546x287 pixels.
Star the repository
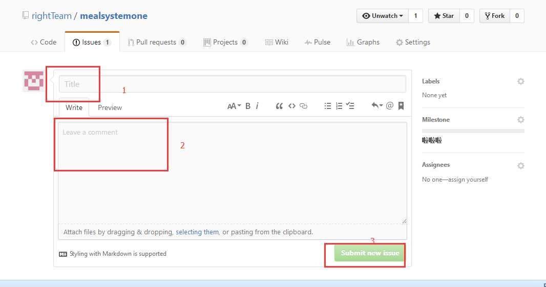[x=444, y=16]
